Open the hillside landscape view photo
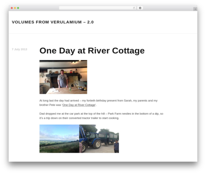The width and height of the screenshot is (206, 174). point(59,139)
